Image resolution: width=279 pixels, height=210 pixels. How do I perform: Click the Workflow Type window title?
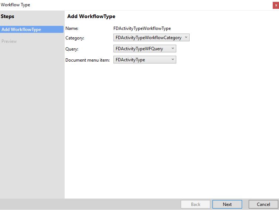click(x=15, y=5)
